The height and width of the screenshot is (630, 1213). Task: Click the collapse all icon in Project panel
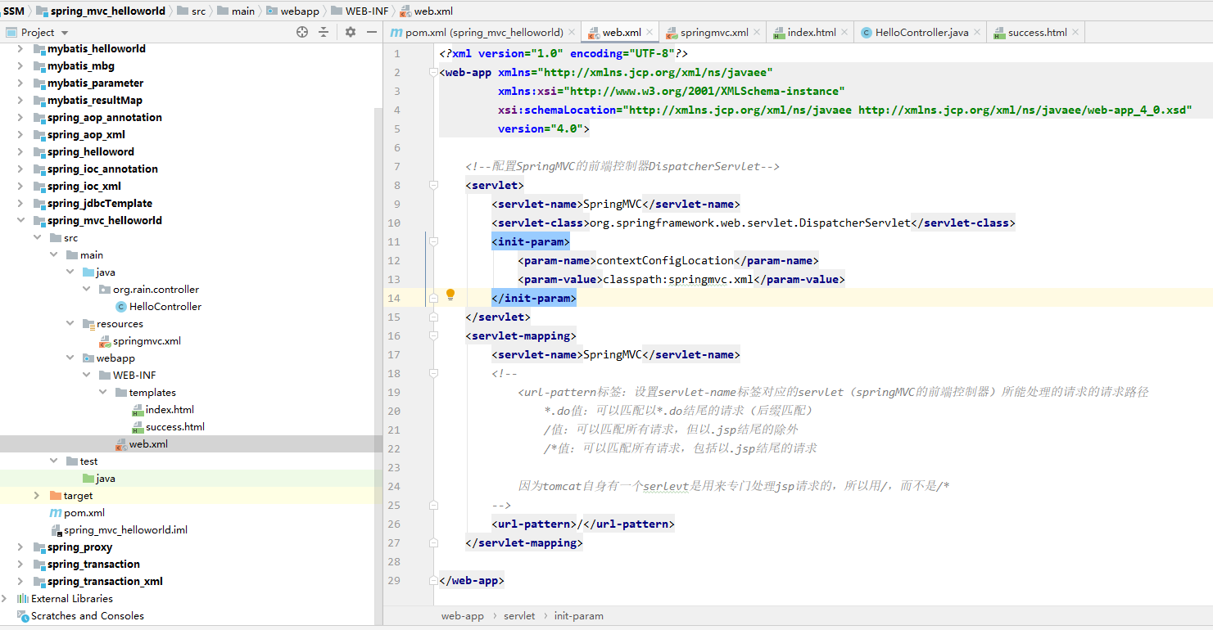[324, 32]
